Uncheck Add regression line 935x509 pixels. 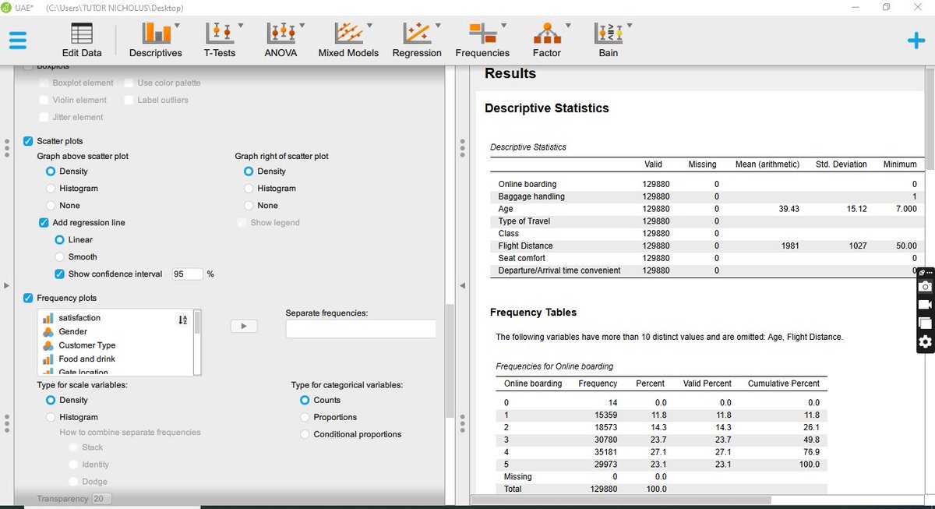[x=44, y=223]
